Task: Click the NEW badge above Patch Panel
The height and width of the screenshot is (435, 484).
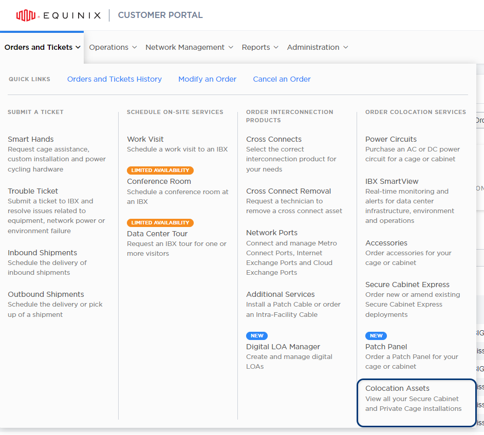Action: click(x=376, y=336)
